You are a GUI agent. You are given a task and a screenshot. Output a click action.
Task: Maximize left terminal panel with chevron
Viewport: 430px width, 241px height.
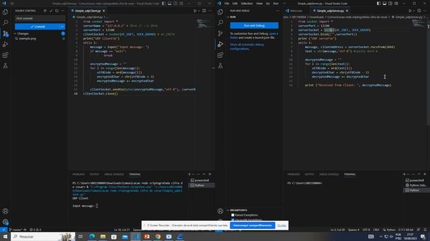pyautogui.click(x=204, y=174)
